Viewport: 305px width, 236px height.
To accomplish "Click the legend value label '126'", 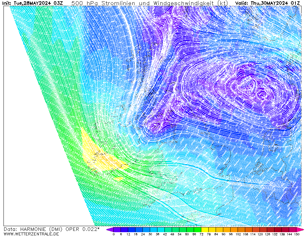I will point(267,234).
